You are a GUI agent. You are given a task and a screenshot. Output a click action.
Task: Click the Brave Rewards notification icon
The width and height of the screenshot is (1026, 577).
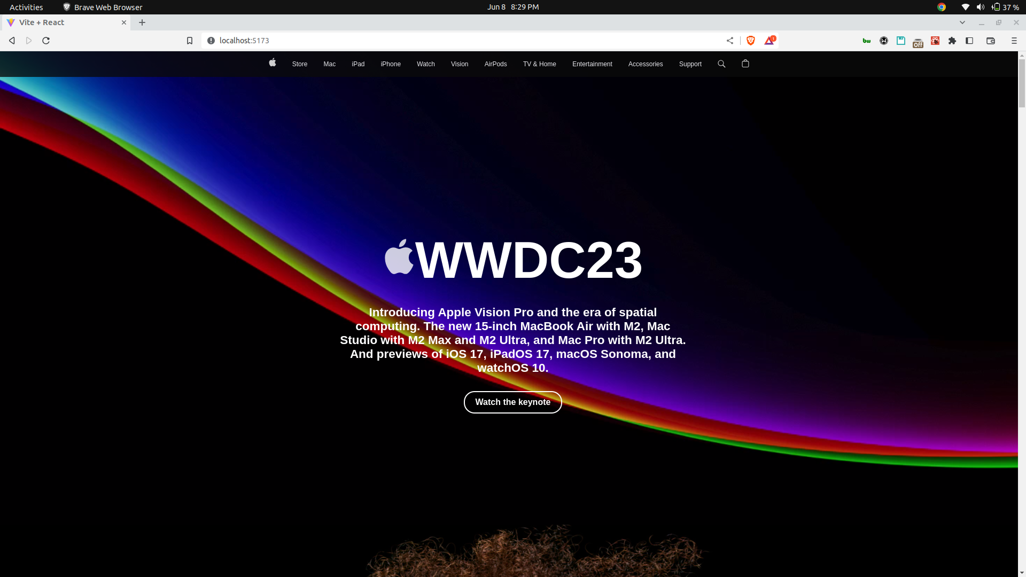(x=770, y=40)
